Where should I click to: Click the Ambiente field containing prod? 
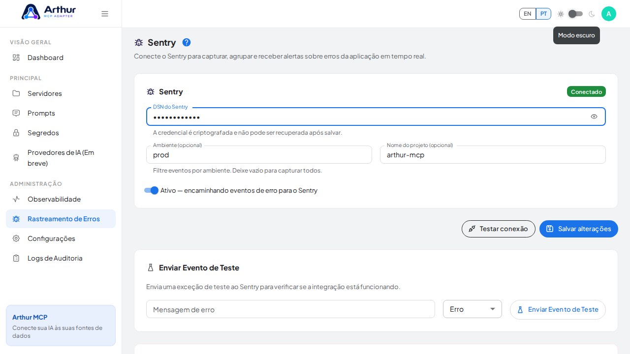point(259,155)
